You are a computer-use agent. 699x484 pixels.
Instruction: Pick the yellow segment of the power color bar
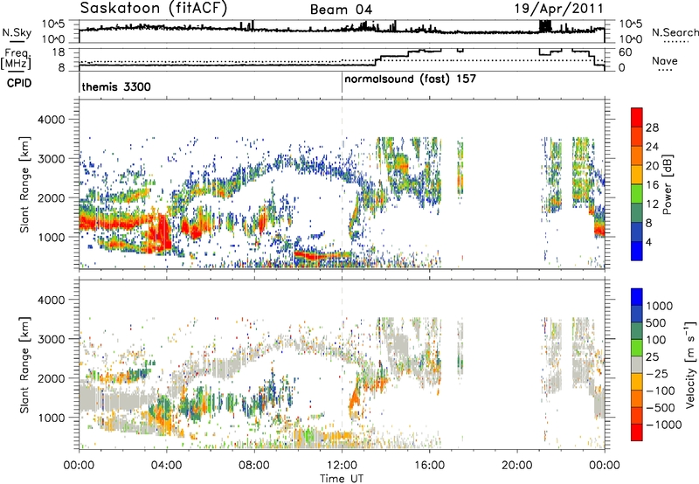click(637, 175)
